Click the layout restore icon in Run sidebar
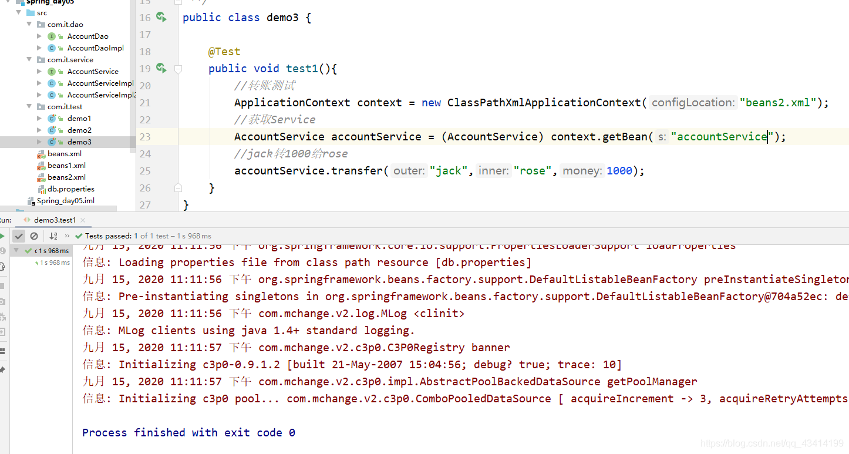 click(2, 351)
